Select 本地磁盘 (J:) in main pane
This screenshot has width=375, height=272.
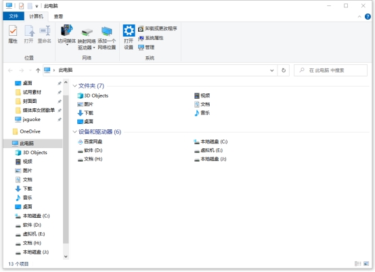pos(210,159)
